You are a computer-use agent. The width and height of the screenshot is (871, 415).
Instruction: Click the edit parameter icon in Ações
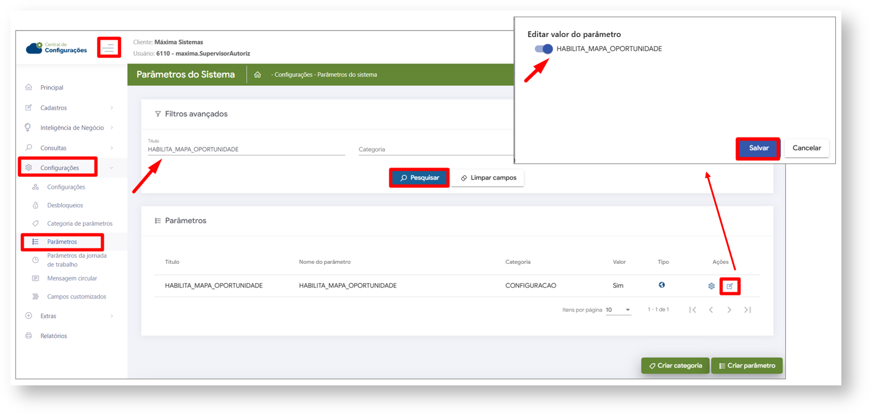point(730,286)
